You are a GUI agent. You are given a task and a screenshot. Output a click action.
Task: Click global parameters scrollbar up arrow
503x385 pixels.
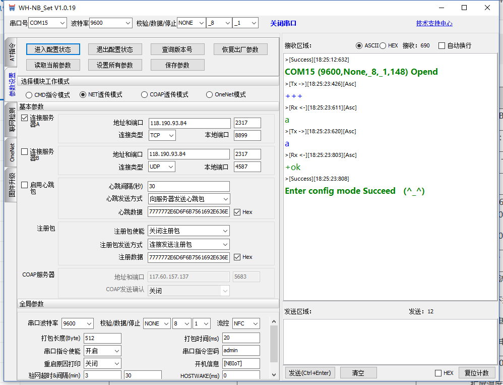point(274,321)
